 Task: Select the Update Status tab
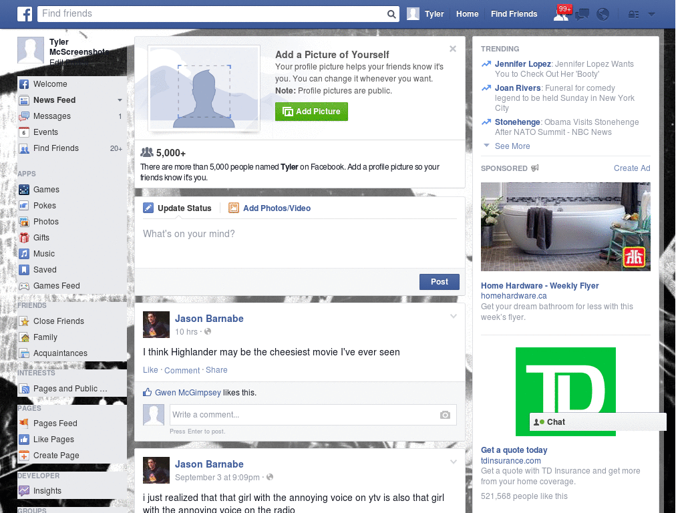pyautogui.click(x=178, y=208)
